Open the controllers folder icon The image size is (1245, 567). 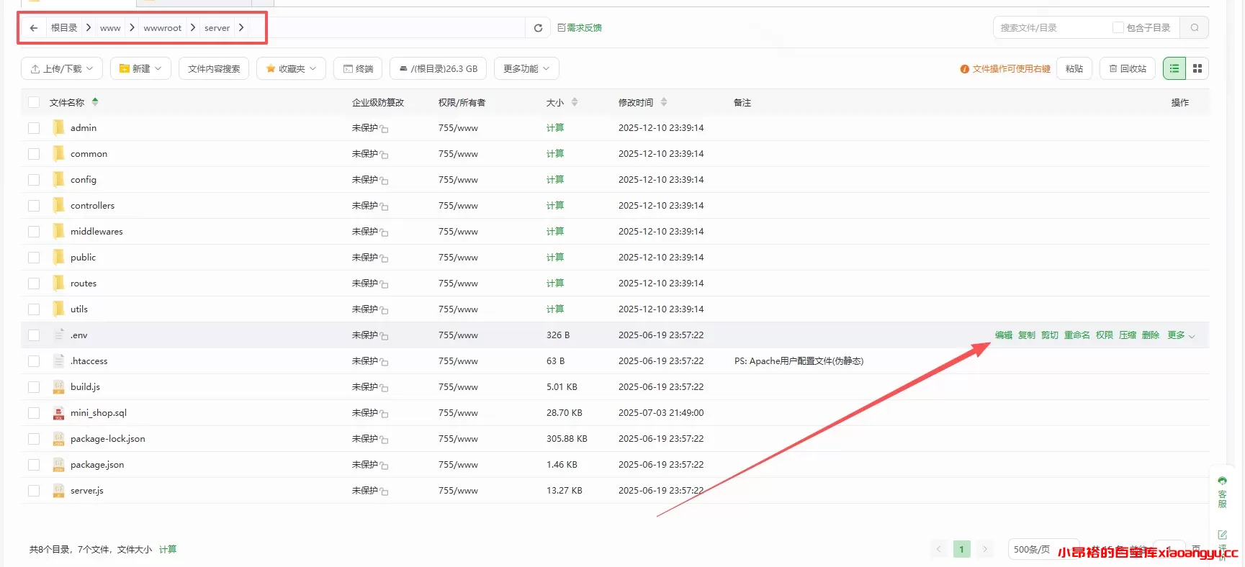pos(58,205)
